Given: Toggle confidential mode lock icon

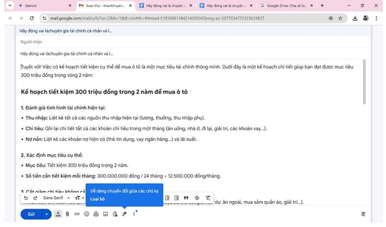Looking at the screenshot, I should click(x=115, y=214).
